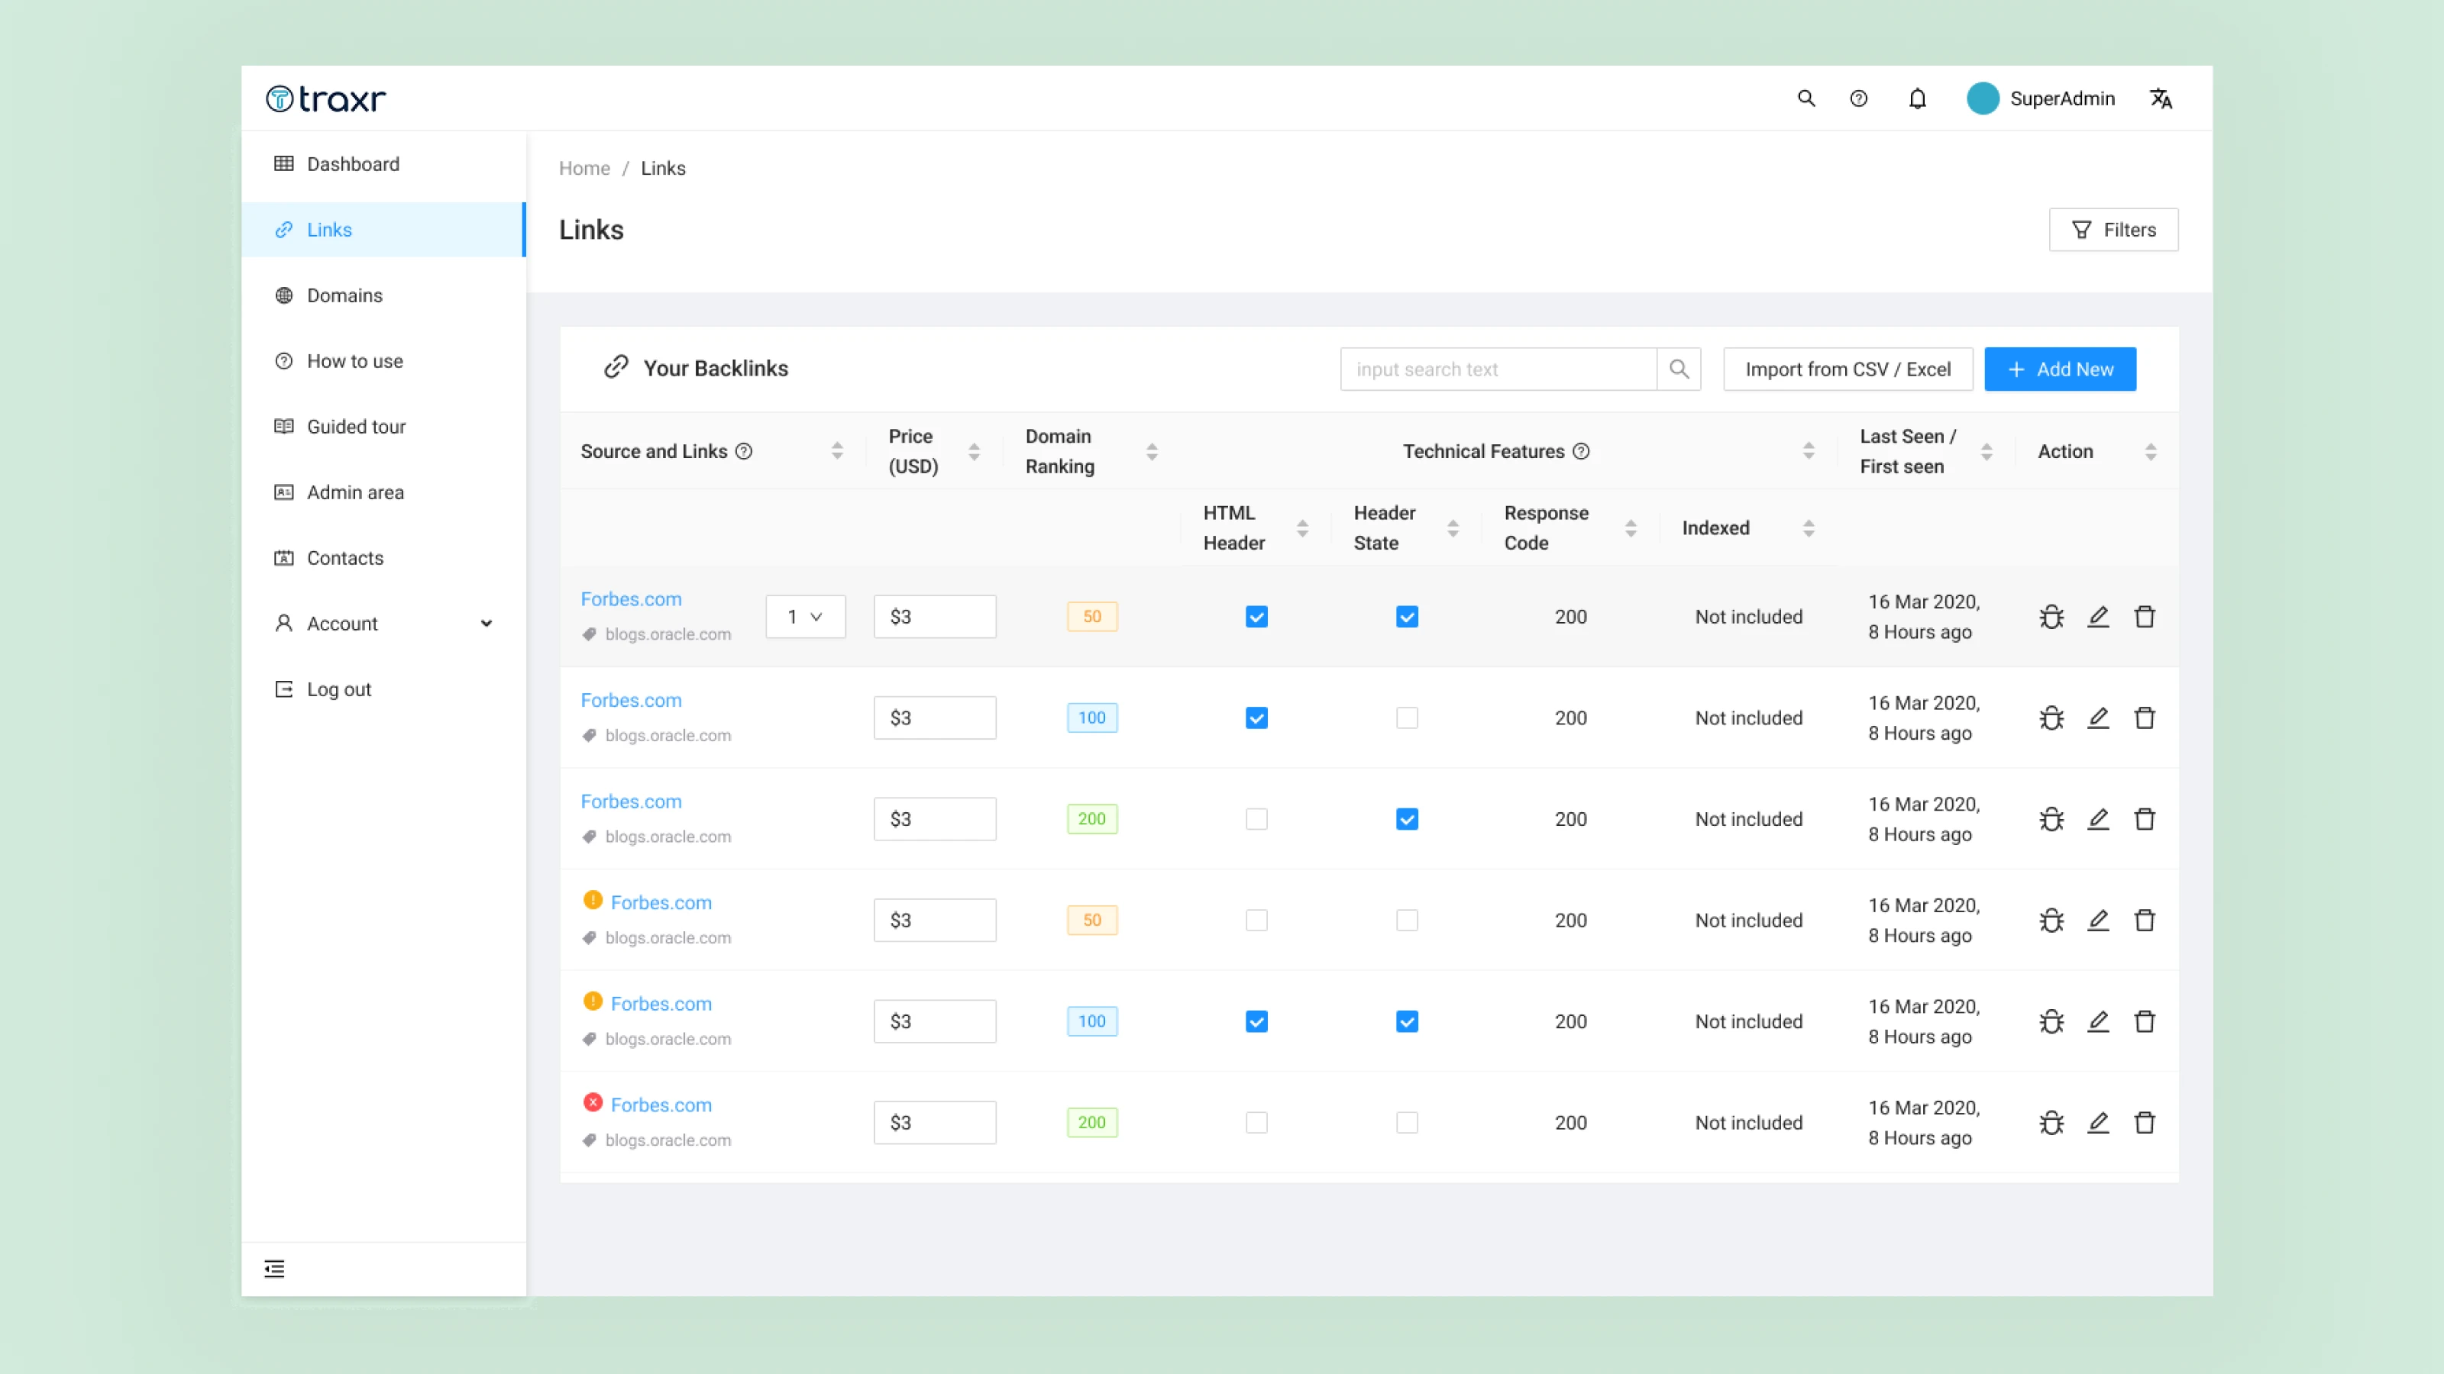Open the '1' dropdown in first row
Viewport: 2444px width, 1374px height.
(x=806, y=618)
